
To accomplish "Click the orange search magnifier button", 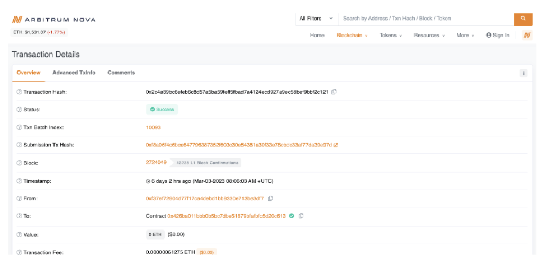I will [x=523, y=19].
